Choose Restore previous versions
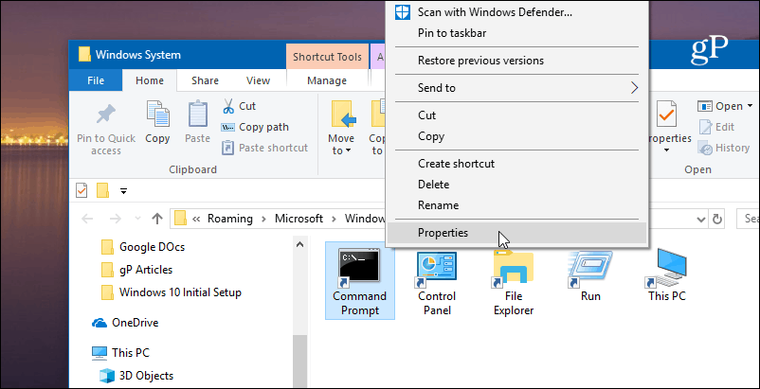Screen dimensions: 760x389 516,61
